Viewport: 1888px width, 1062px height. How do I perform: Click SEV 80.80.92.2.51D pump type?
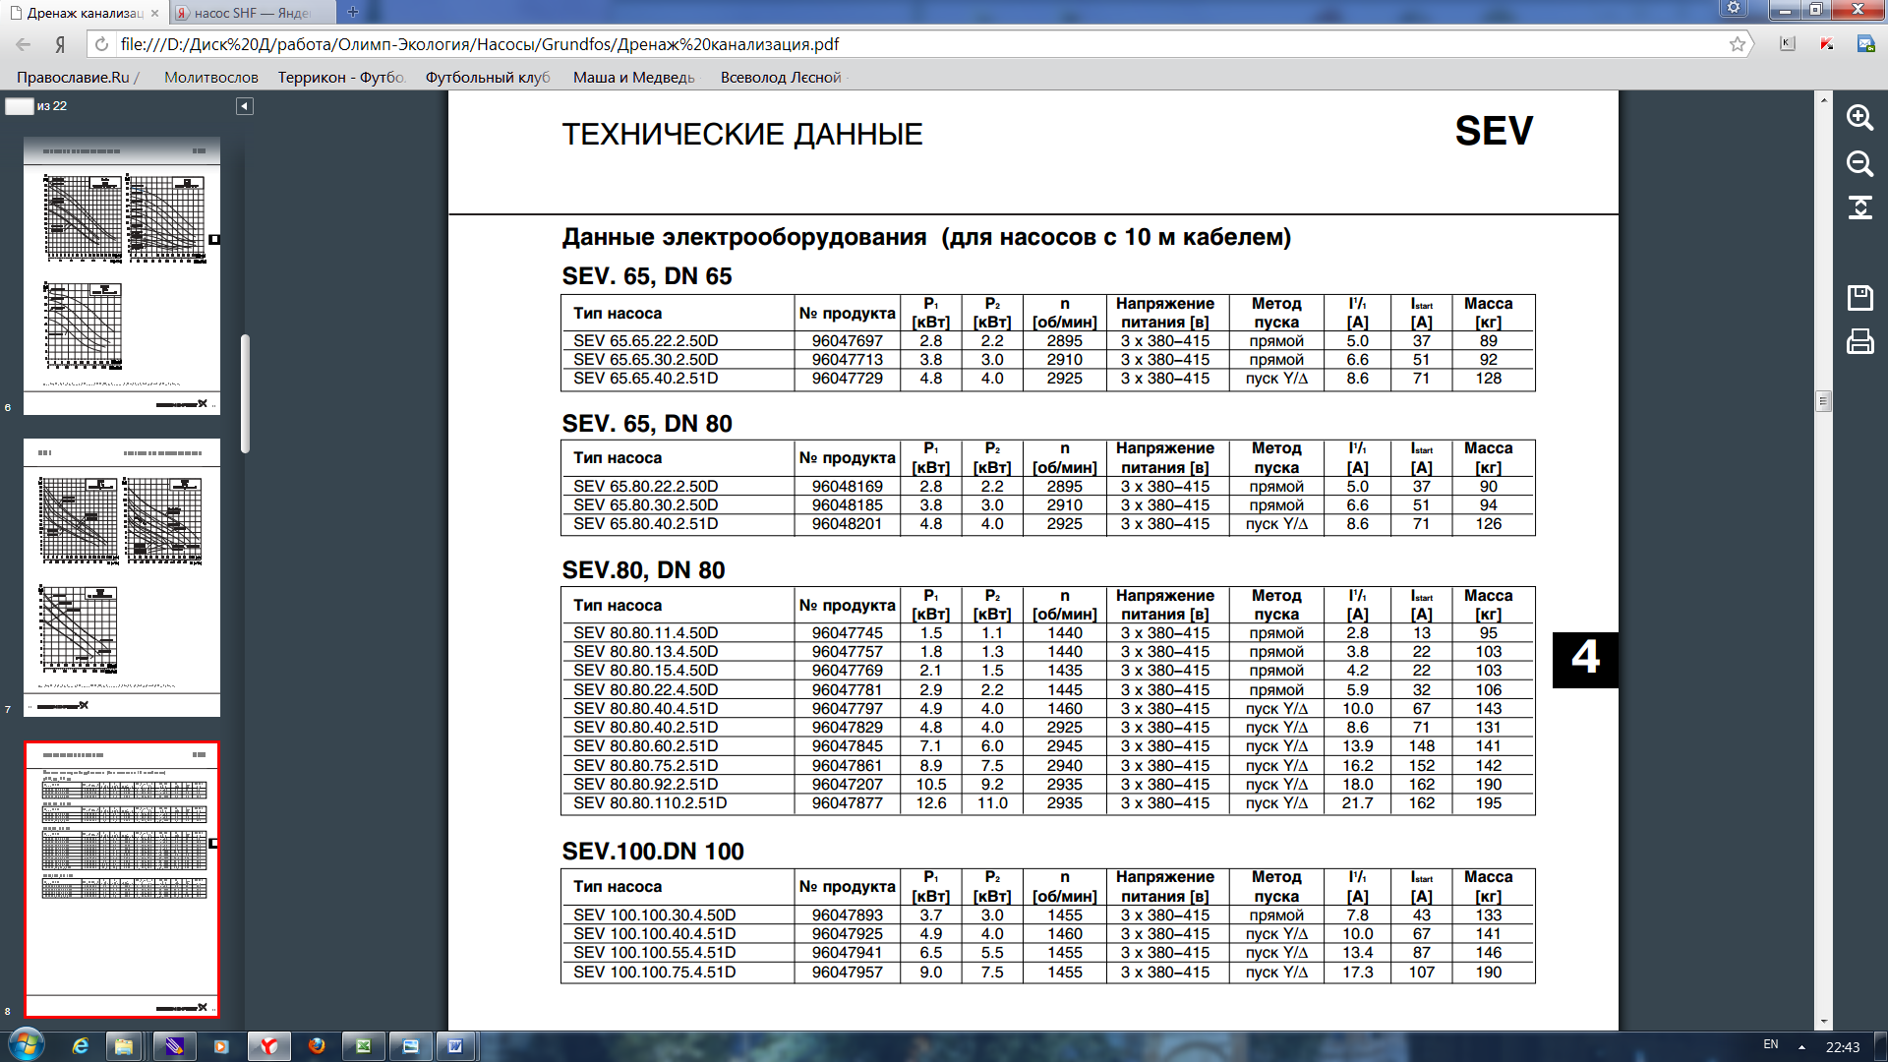646,785
